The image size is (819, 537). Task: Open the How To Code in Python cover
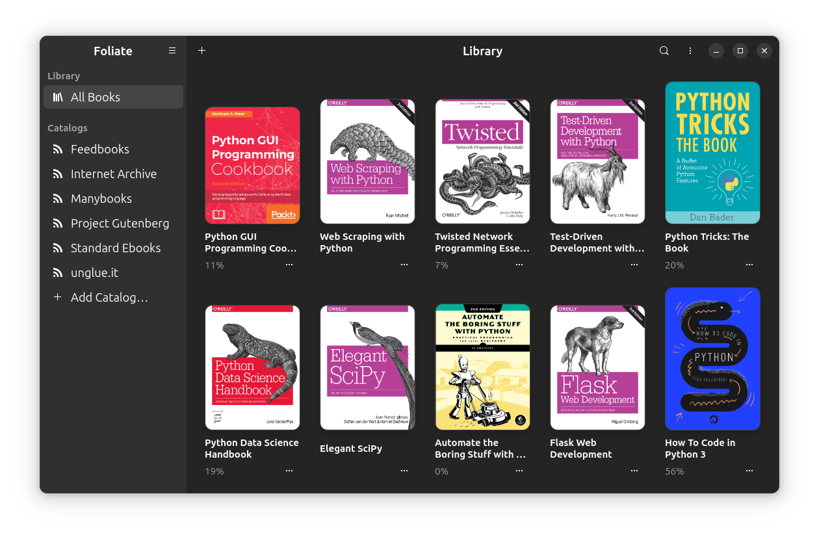point(712,359)
